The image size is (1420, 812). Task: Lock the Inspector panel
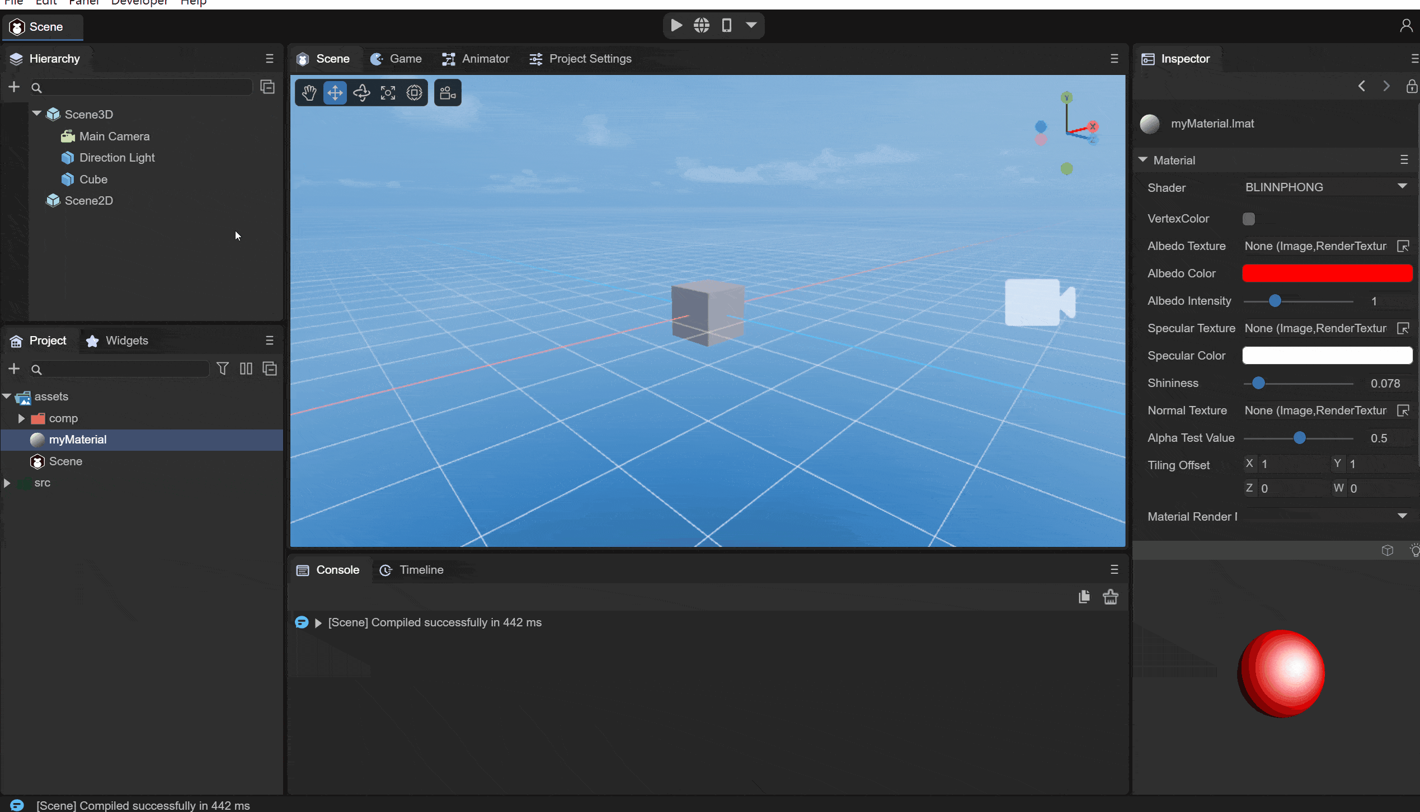click(1412, 86)
